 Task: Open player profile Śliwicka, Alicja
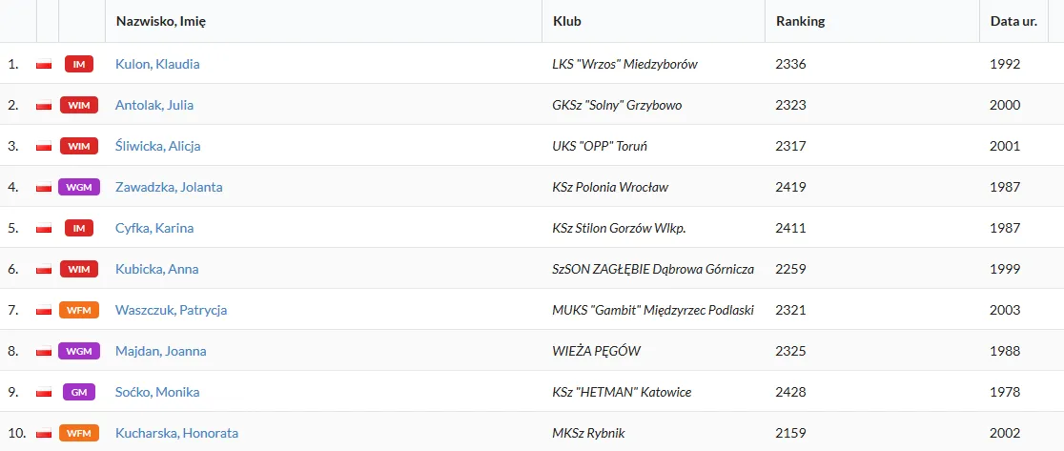pyautogui.click(x=157, y=147)
